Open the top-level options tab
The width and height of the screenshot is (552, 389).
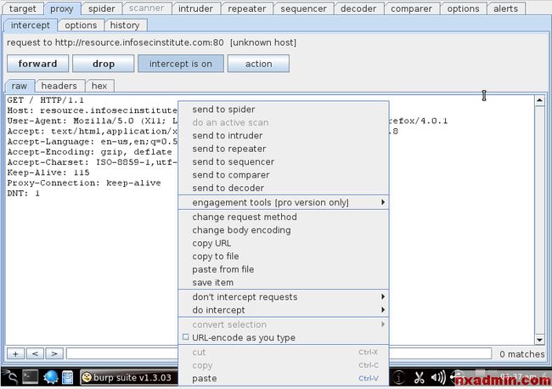(463, 8)
